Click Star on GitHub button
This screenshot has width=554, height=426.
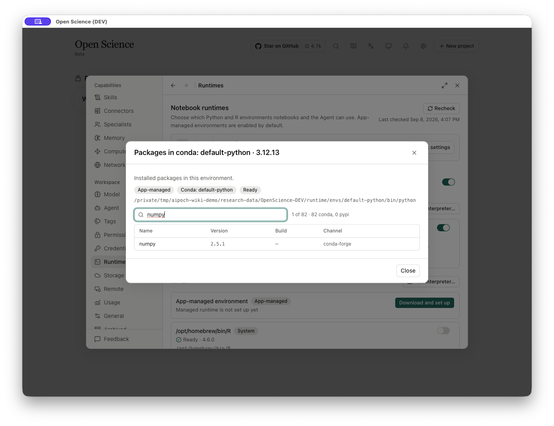pos(288,46)
